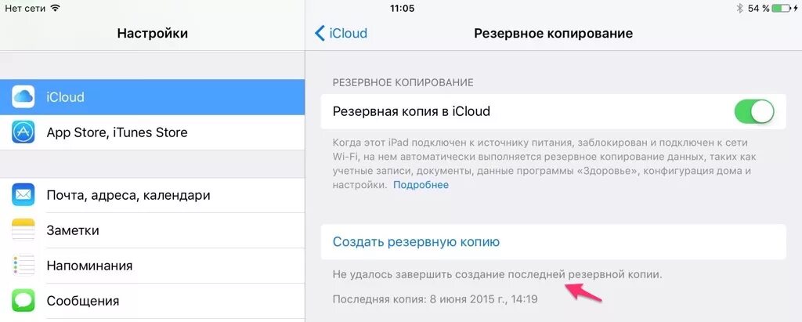
Task: Select 'iCloud' row in settings list
Action: pos(153,96)
